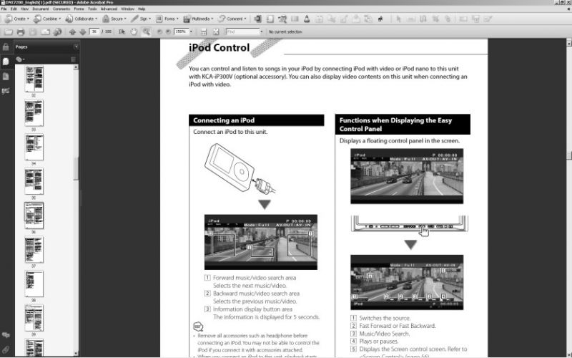The height and width of the screenshot is (358, 572).
Task: Click the Pages panel scroll up arrow
Action: 76,67
